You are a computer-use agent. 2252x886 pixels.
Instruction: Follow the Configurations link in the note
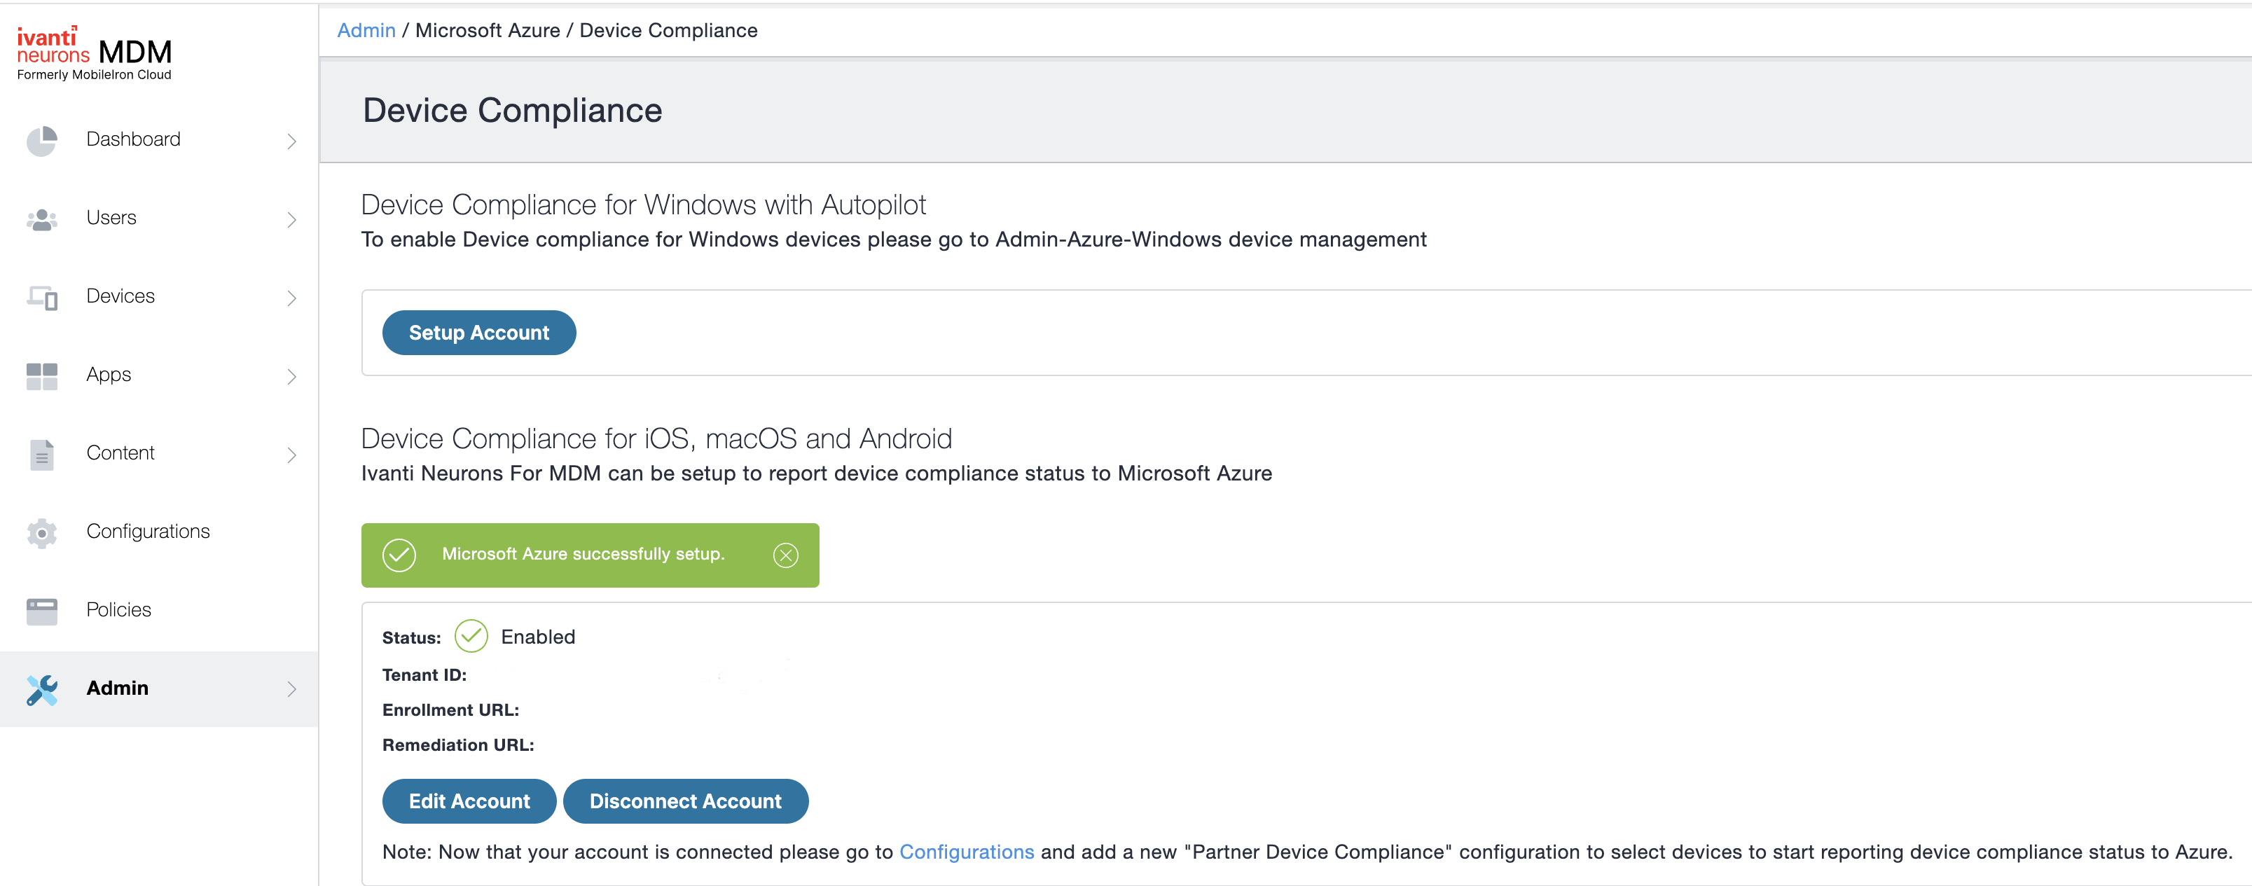(966, 852)
